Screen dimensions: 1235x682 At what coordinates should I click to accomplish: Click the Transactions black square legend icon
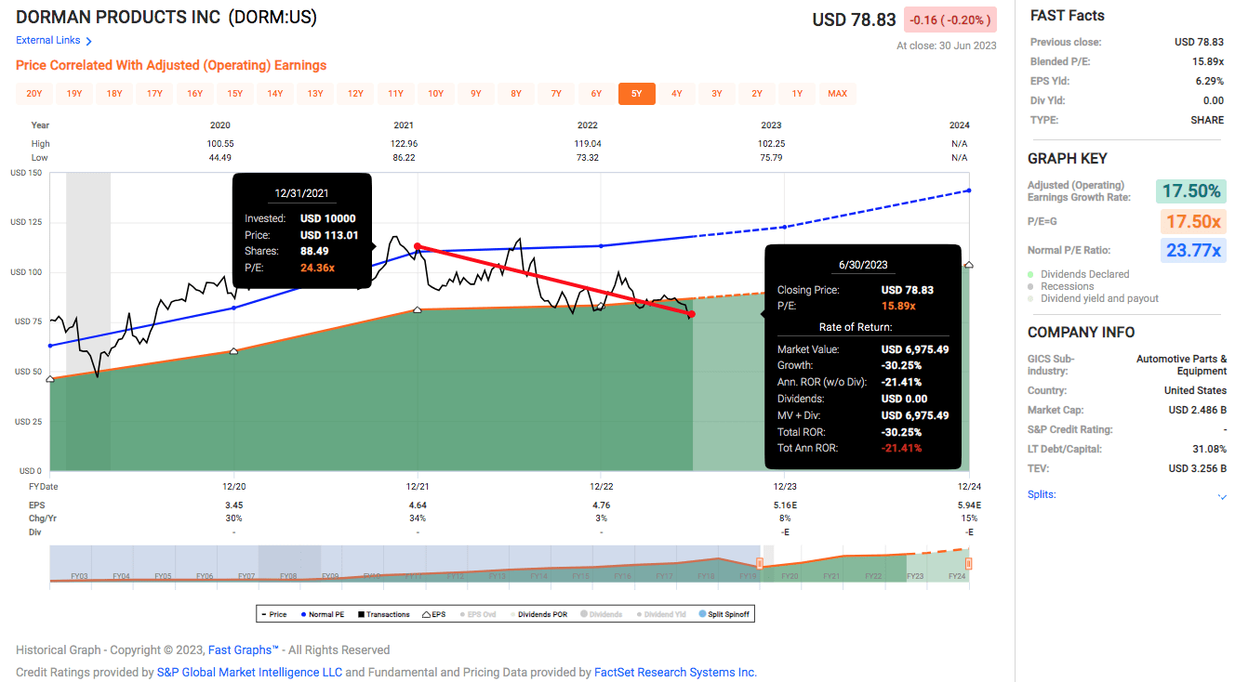(360, 613)
